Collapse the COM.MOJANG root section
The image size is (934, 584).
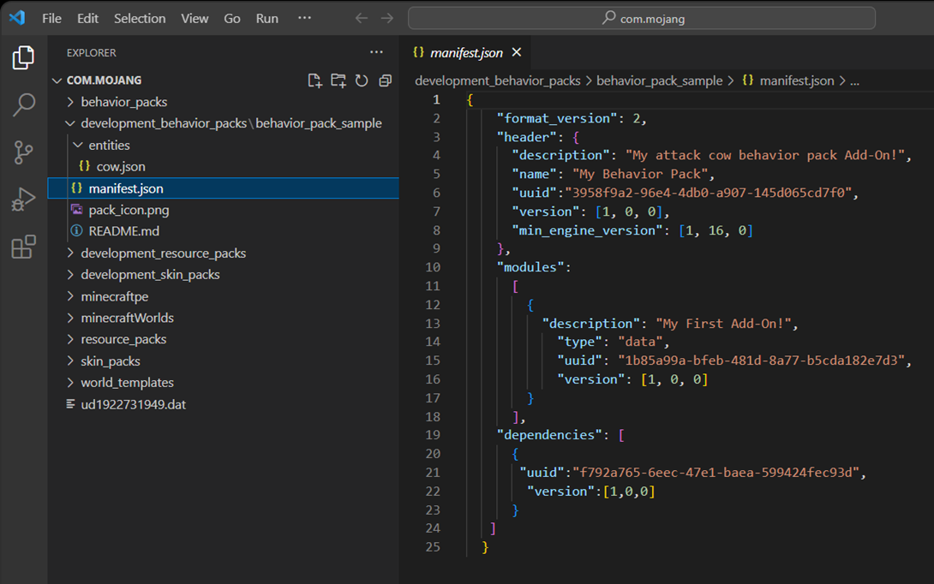click(57, 80)
